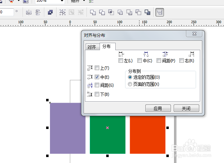The width and height of the screenshot is (224, 163).
Task: Click the Simplify shapes toolbar icon
Action: coord(120,12)
